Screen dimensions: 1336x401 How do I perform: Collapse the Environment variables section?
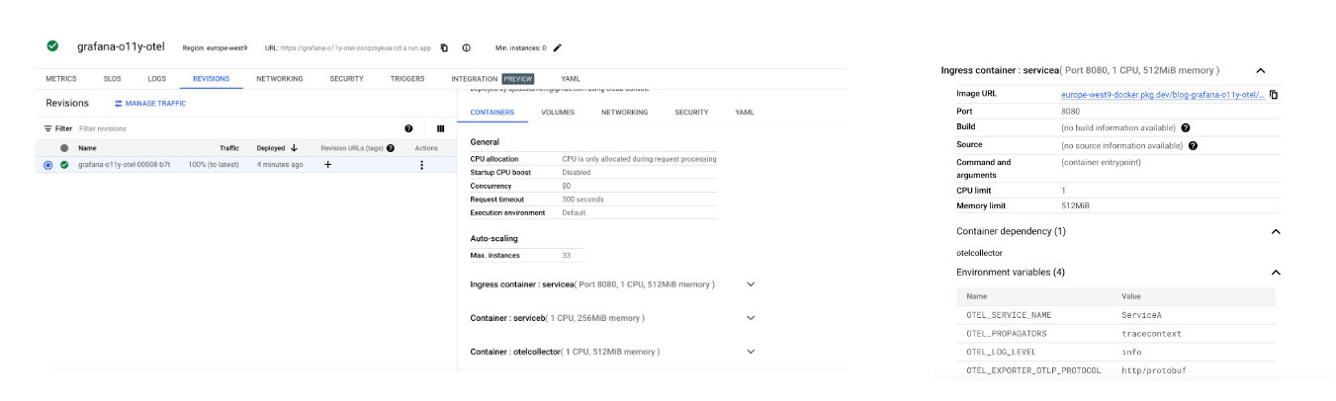click(1276, 273)
